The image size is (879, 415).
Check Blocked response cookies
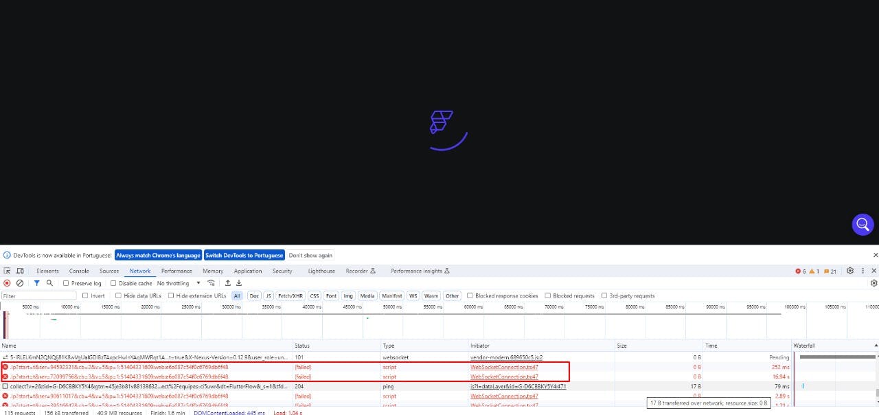pos(470,296)
